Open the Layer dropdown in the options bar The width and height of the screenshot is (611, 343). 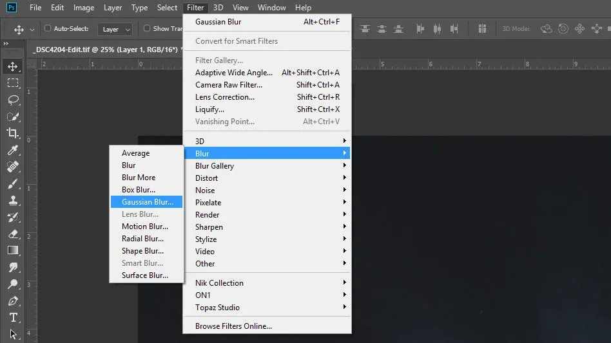(115, 29)
